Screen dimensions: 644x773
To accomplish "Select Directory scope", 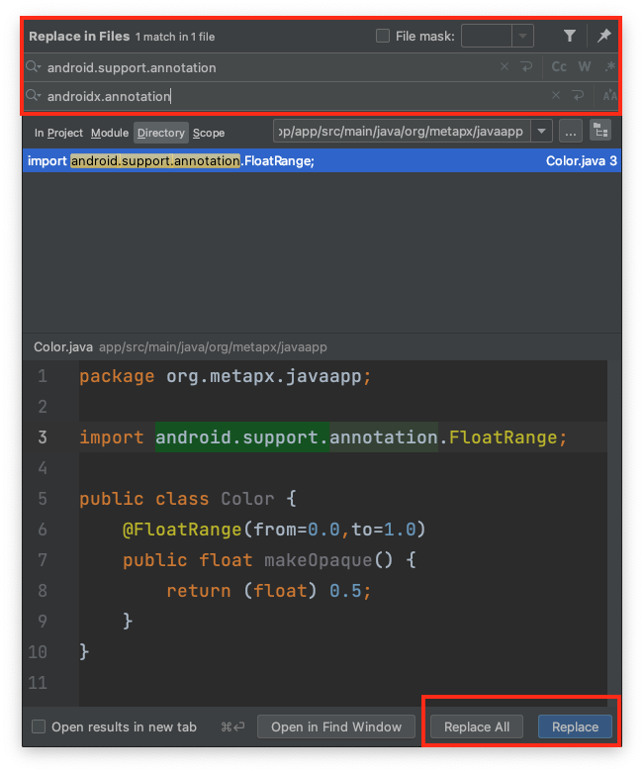I will coord(160,133).
